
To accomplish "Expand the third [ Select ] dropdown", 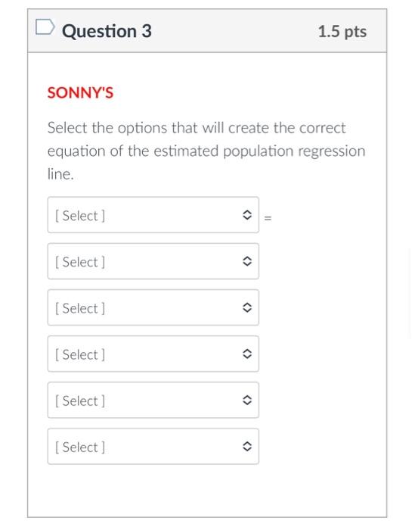I will pos(153,307).
